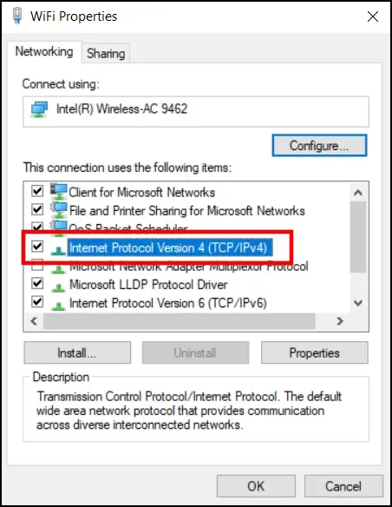
Task: Click the File and Printer Sharing icon
Action: tap(59, 210)
